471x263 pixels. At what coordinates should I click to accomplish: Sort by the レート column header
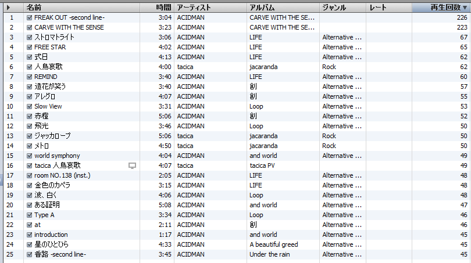click(x=389, y=8)
